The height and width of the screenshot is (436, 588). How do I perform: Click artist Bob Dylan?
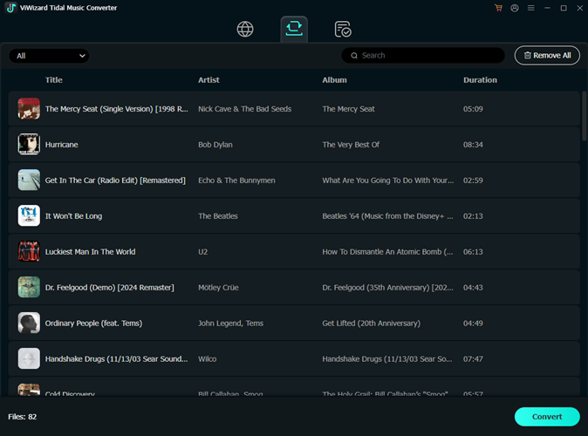point(215,145)
